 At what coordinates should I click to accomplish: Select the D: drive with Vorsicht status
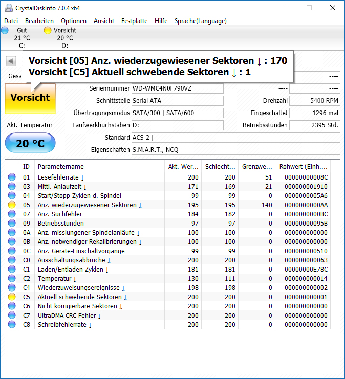tap(65, 38)
